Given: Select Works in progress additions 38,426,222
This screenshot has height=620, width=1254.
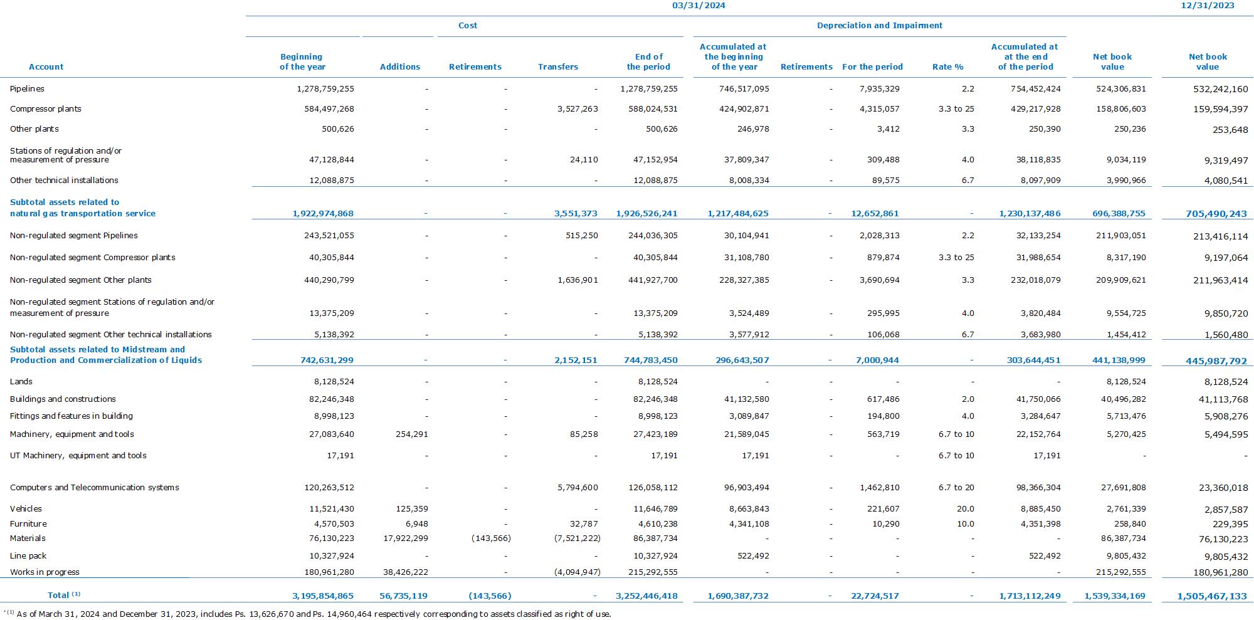Looking at the screenshot, I should tap(406, 572).
